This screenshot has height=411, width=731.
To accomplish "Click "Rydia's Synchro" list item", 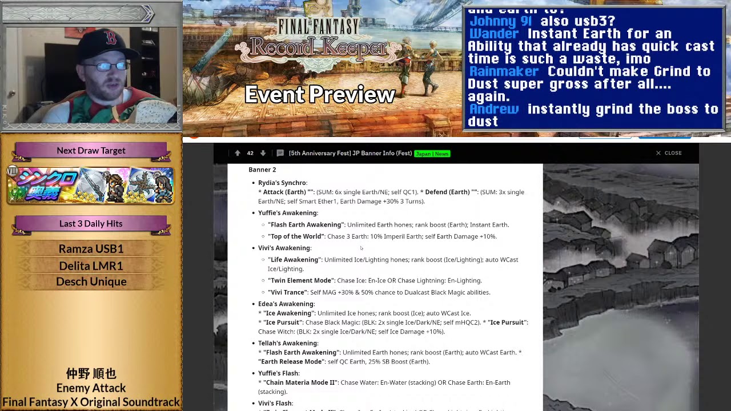I will (x=282, y=183).
